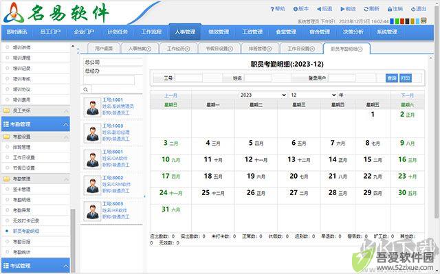The height and width of the screenshot is (274, 440).
Task: Click the magnifier search icon in employee panel
Action: tap(85, 90)
